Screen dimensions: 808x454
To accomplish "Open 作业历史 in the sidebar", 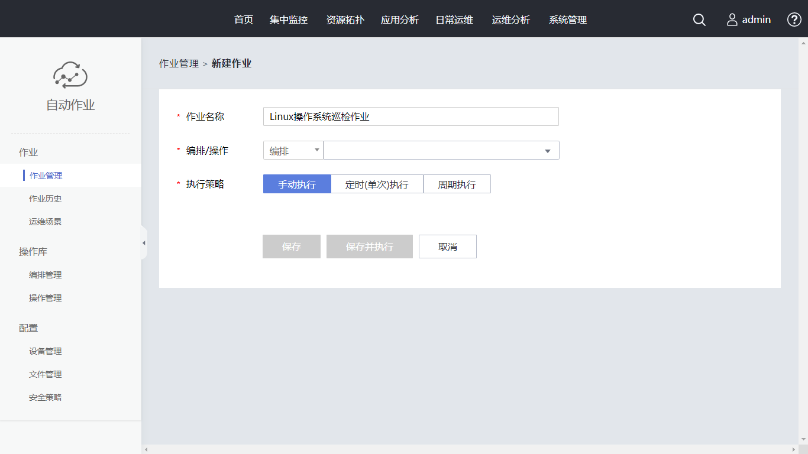I will [x=46, y=199].
